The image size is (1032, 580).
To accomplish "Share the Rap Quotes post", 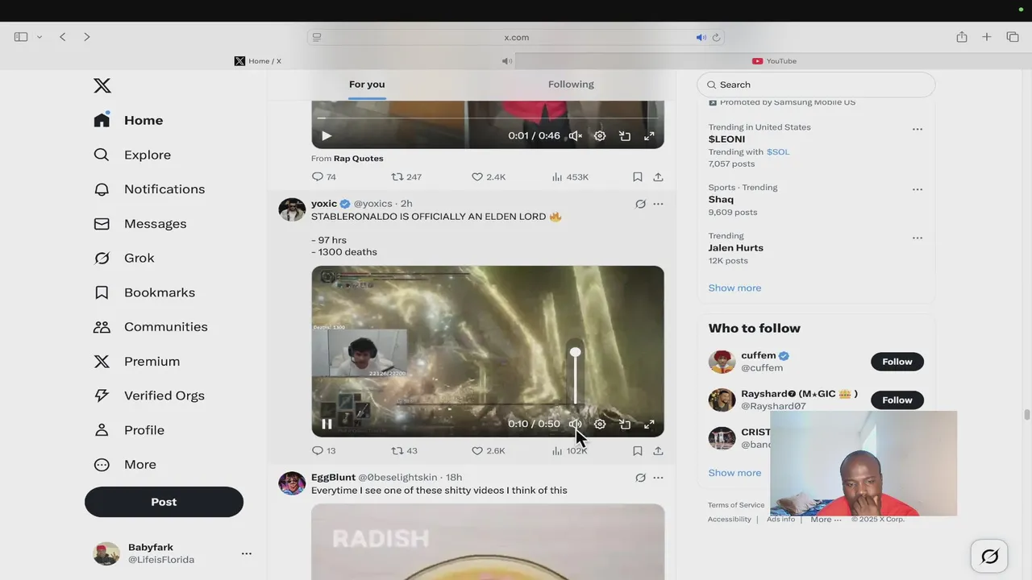I will point(658,176).
